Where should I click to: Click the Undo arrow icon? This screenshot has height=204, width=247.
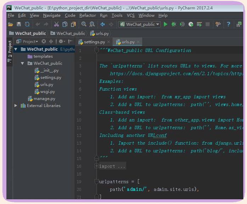pos(38,24)
